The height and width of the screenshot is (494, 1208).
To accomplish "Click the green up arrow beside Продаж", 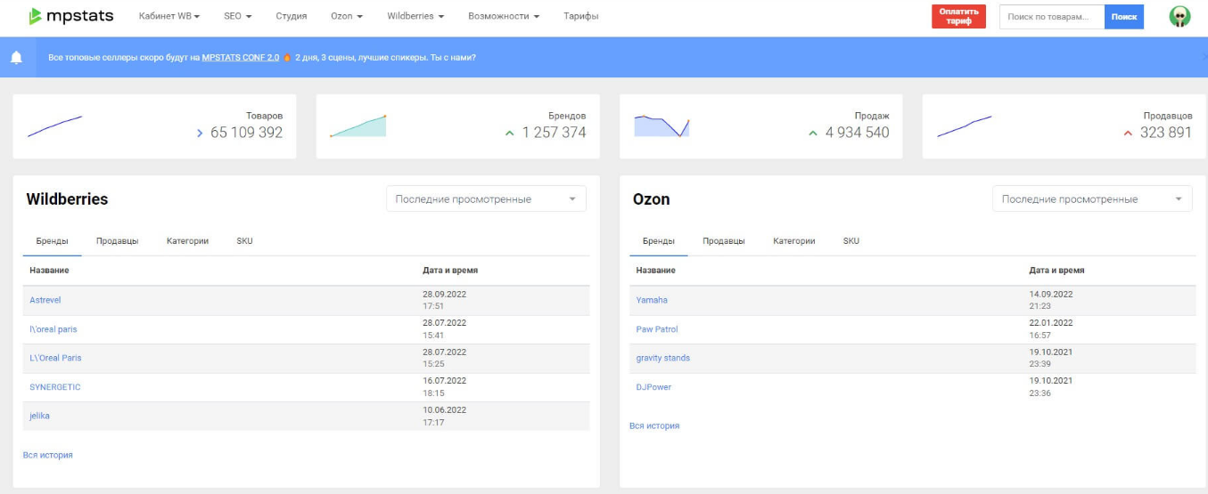I will point(812,134).
